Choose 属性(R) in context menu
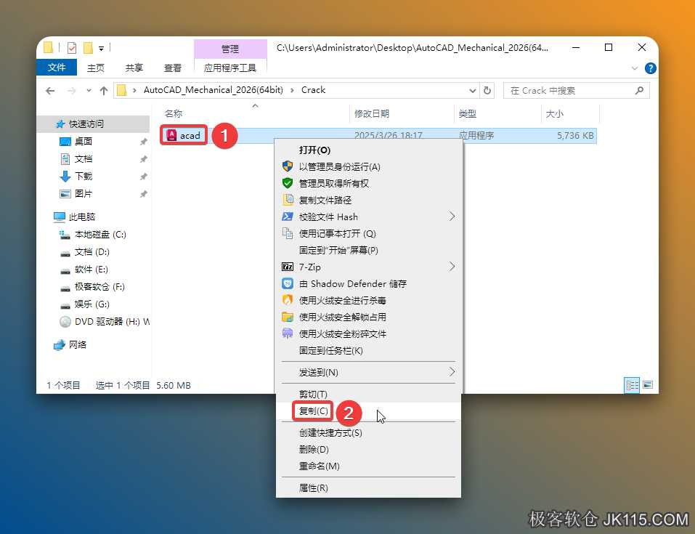This screenshot has height=534, width=695. pos(368,488)
